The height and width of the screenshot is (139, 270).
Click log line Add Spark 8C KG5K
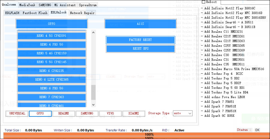click(x=217, y=116)
